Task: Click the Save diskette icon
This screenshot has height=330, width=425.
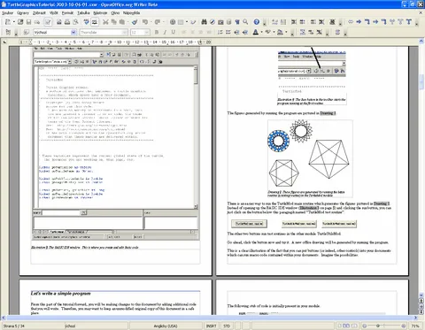Action: coord(28,22)
